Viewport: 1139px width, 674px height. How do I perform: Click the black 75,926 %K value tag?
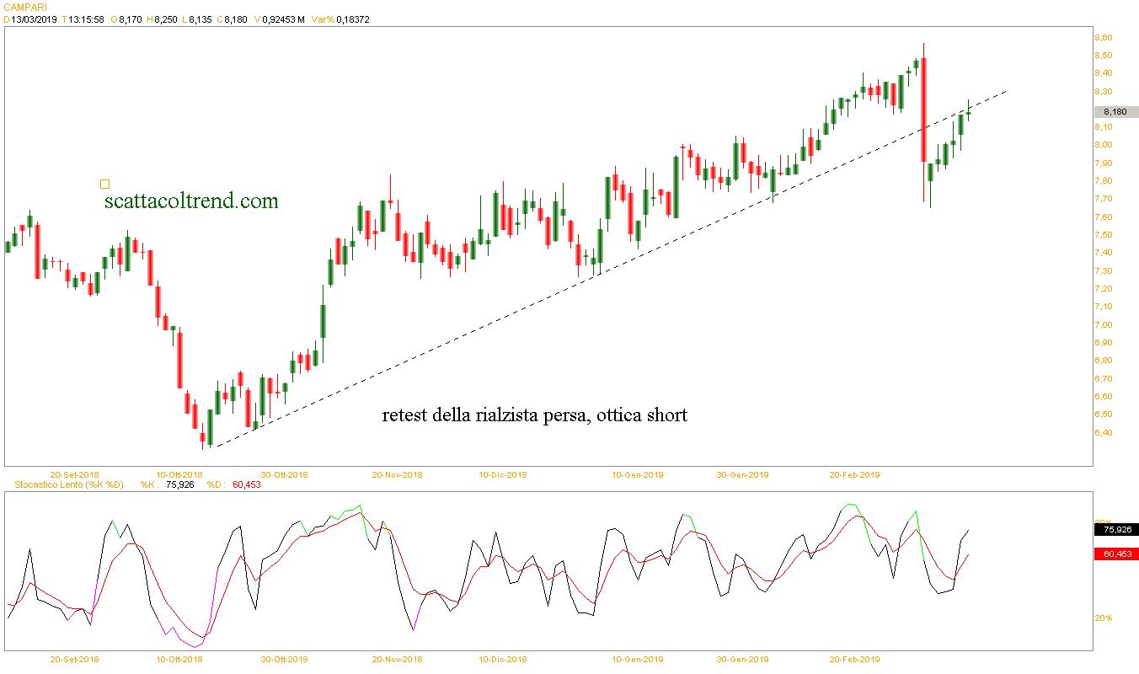(1115, 529)
